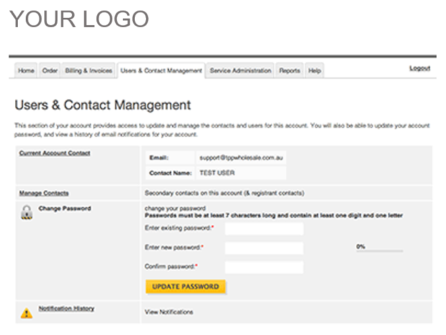Switch to Billing & Invoices tab

pos(89,71)
